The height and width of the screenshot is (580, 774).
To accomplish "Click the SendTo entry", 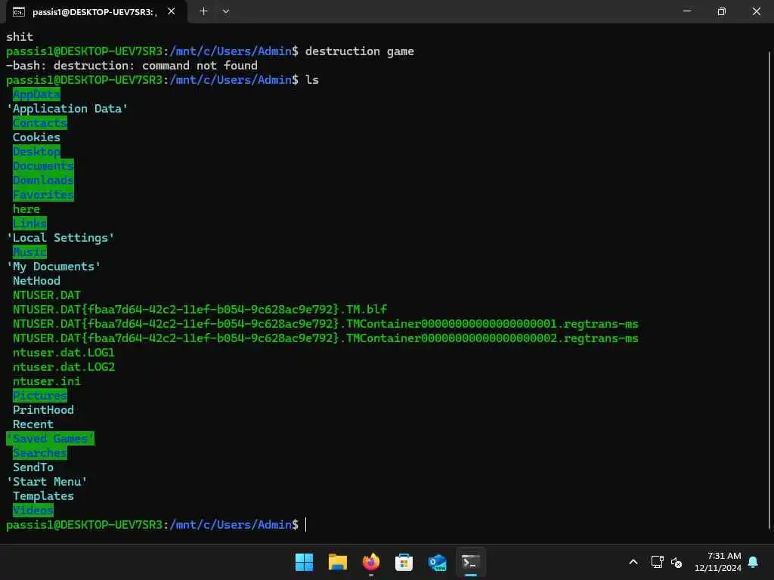I will [x=33, y=467].
